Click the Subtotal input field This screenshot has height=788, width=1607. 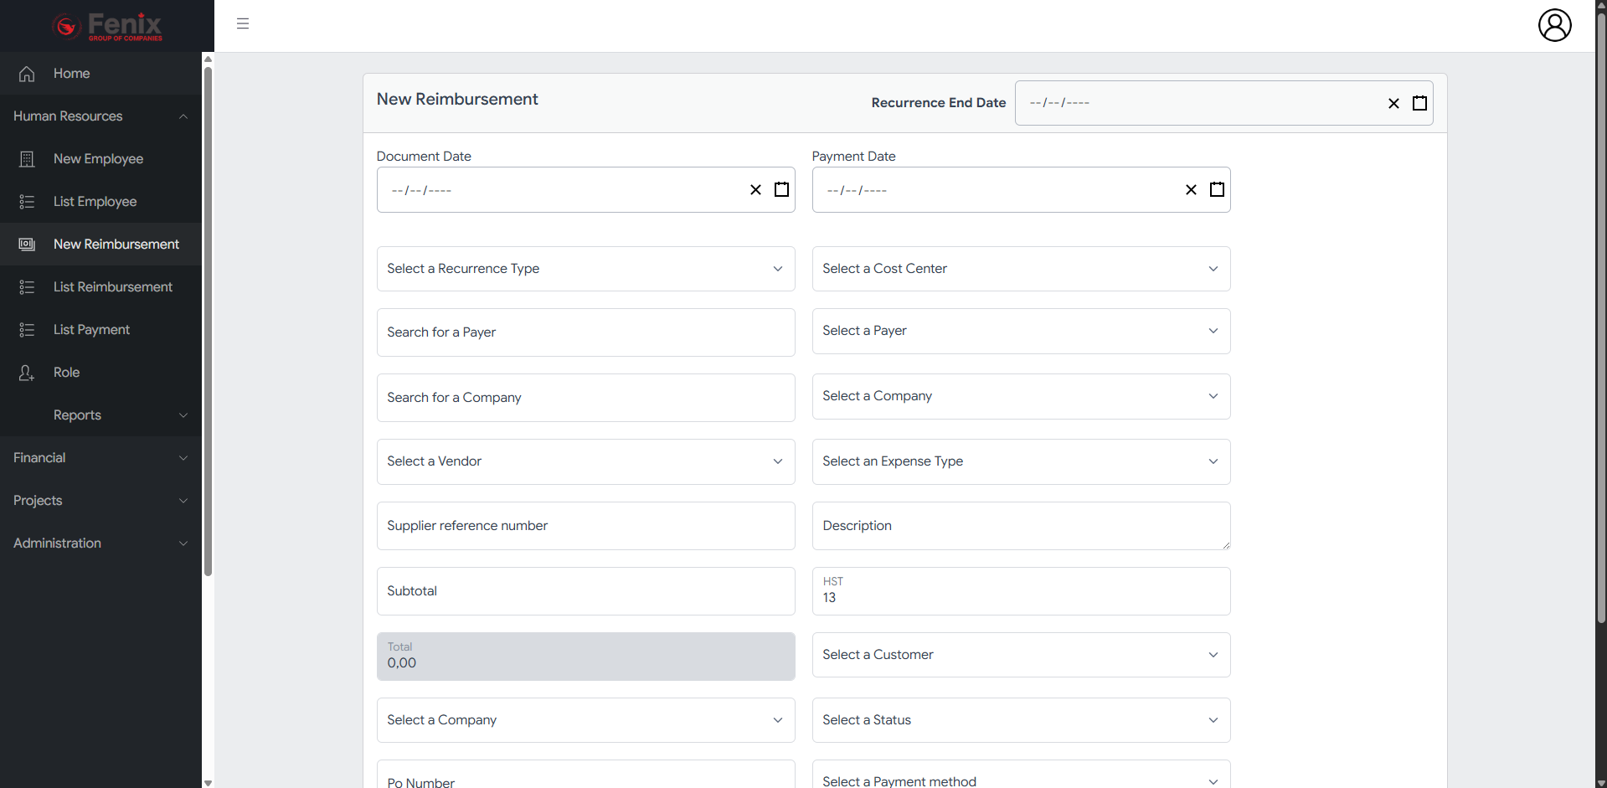(x=585, y=591)
